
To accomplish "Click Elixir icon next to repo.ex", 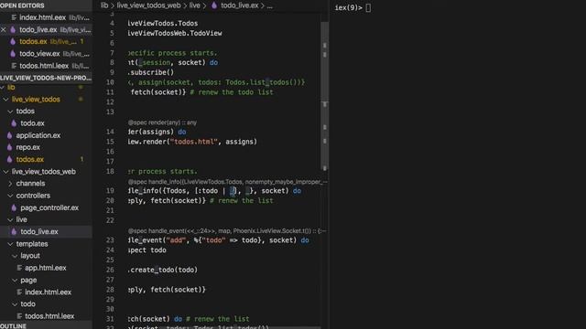I will (x=10, y=147).
